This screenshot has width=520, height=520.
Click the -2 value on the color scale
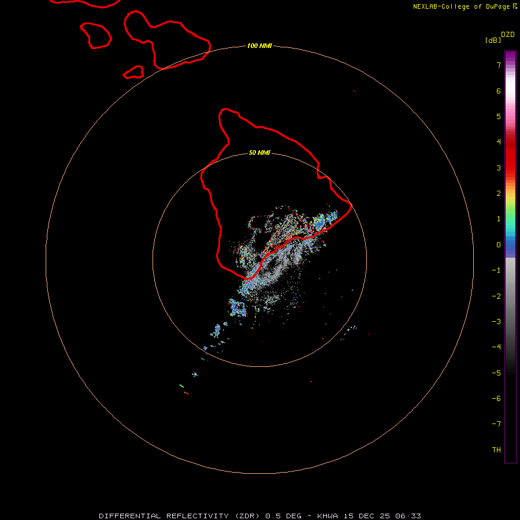click(x=496, y=296)
